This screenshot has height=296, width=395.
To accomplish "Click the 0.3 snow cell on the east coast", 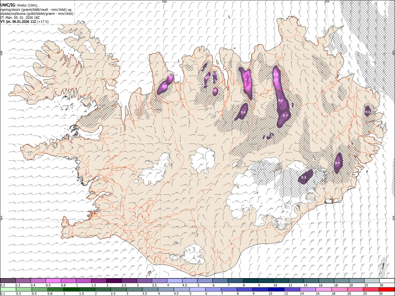I will coord(367,112).
